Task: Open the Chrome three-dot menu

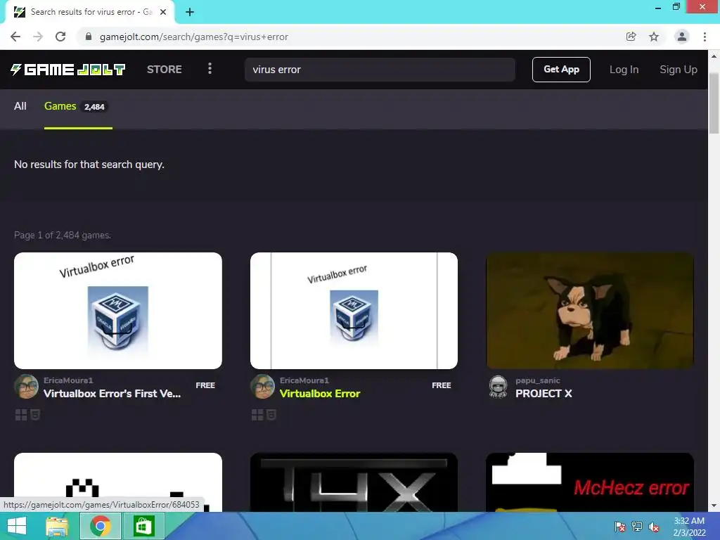Action: [x=705, y=37]
